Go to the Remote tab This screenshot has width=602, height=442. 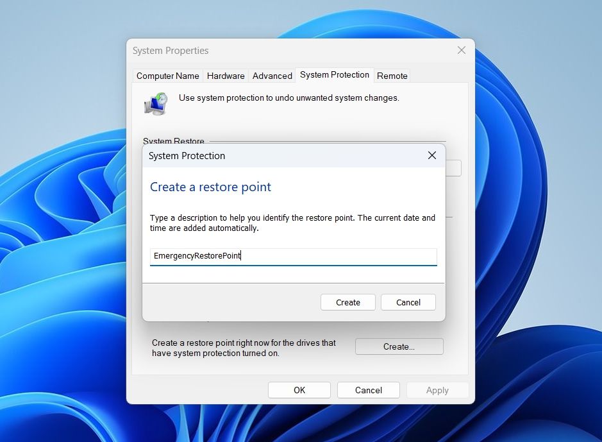392,76
